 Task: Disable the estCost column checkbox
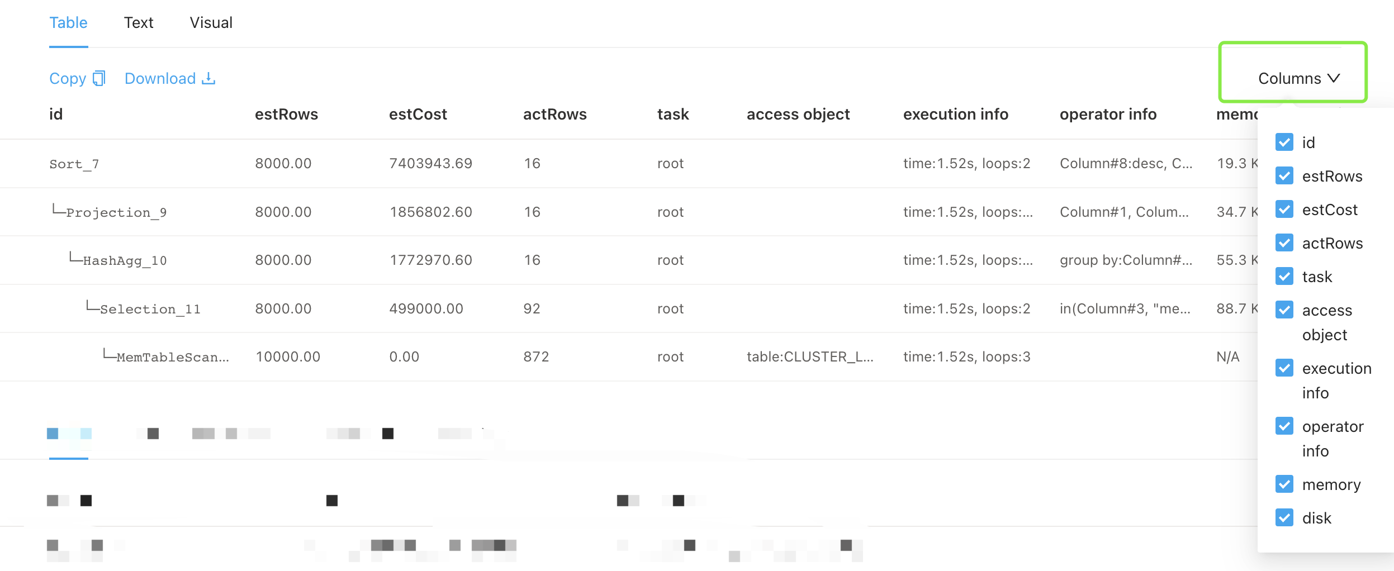1284,210
